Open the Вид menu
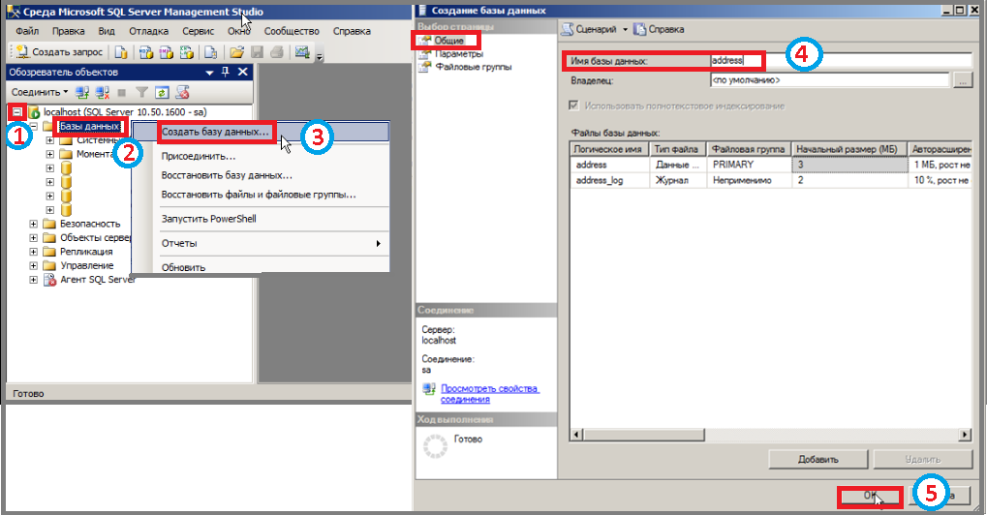The width and height of the screenshot is (987, 515). (x=107, y=31)
